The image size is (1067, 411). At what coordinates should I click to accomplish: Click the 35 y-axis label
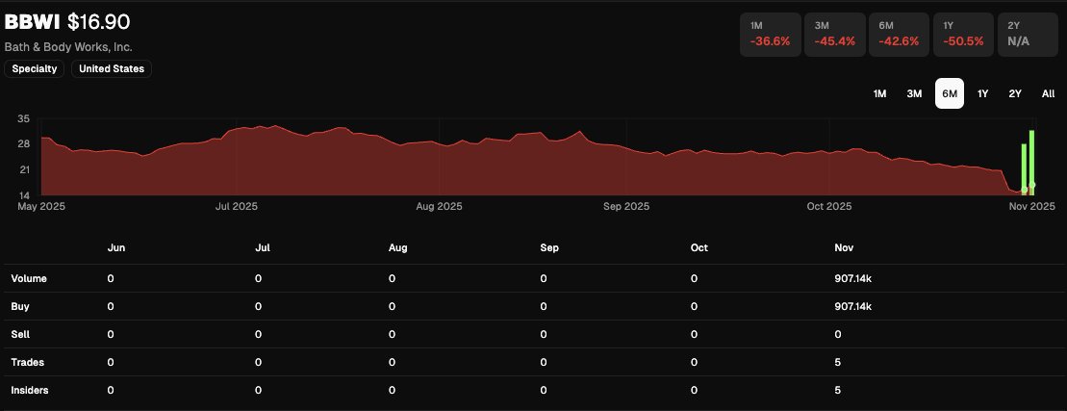click(23, 119)
